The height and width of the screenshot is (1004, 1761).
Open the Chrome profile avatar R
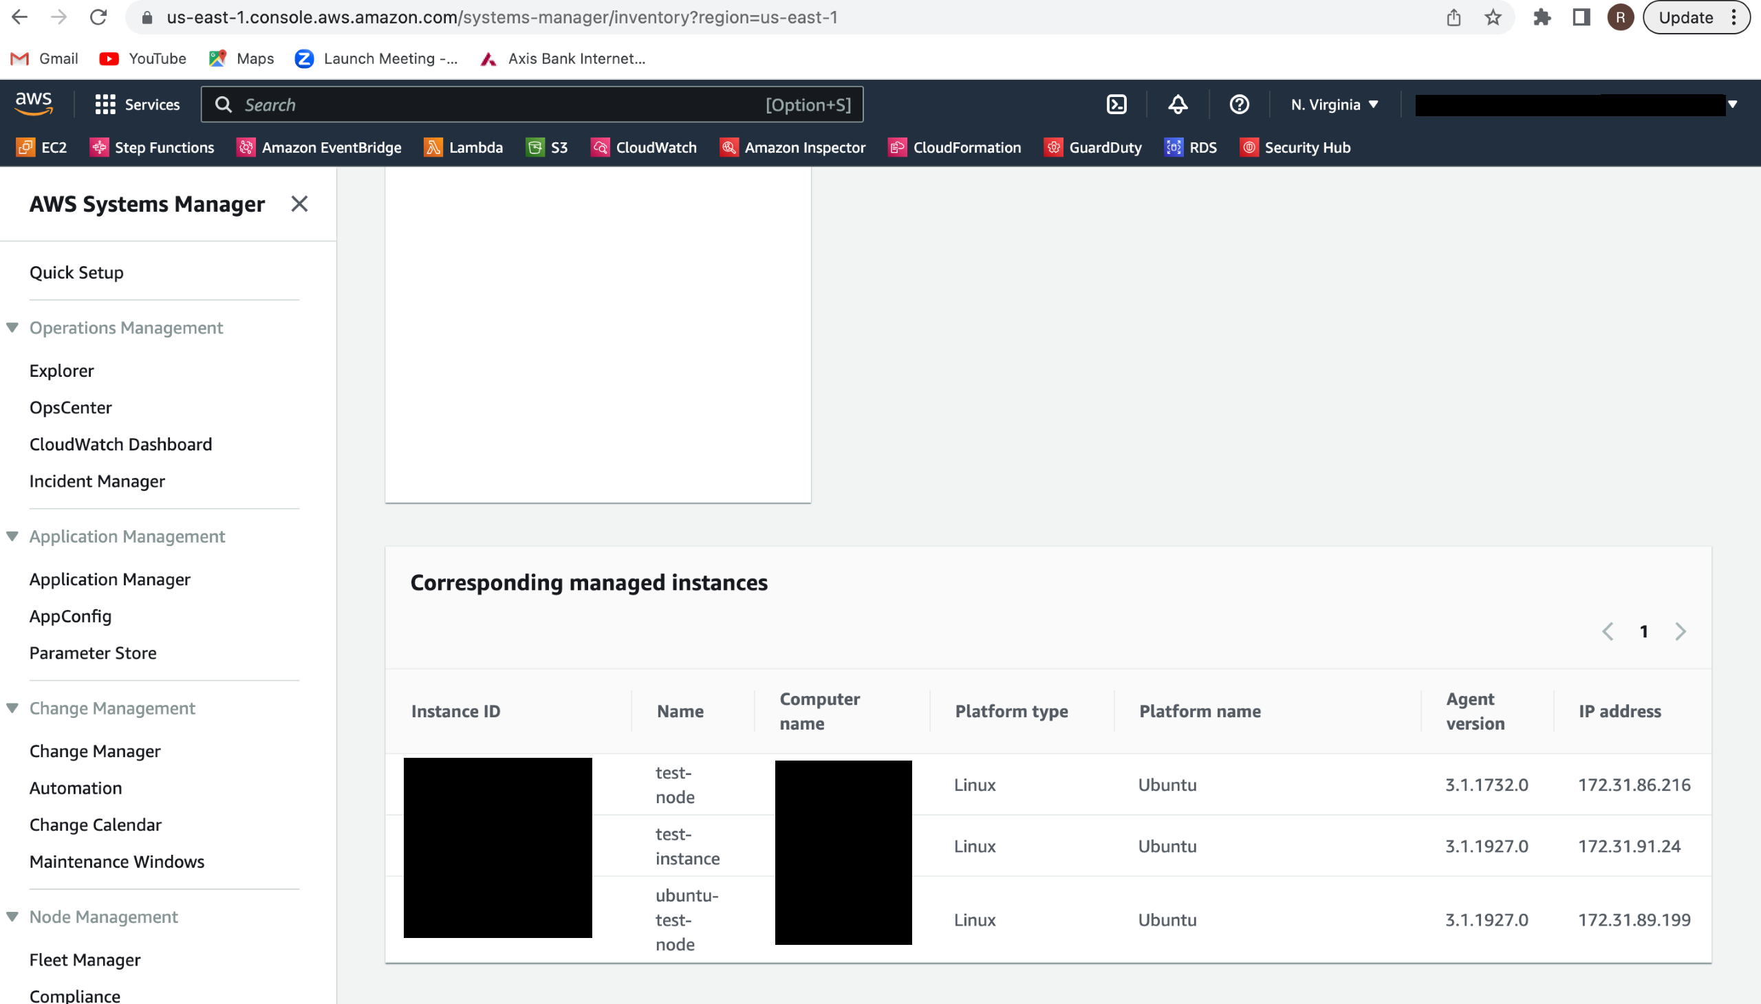pyautogui.click(x=1620, y=17)
